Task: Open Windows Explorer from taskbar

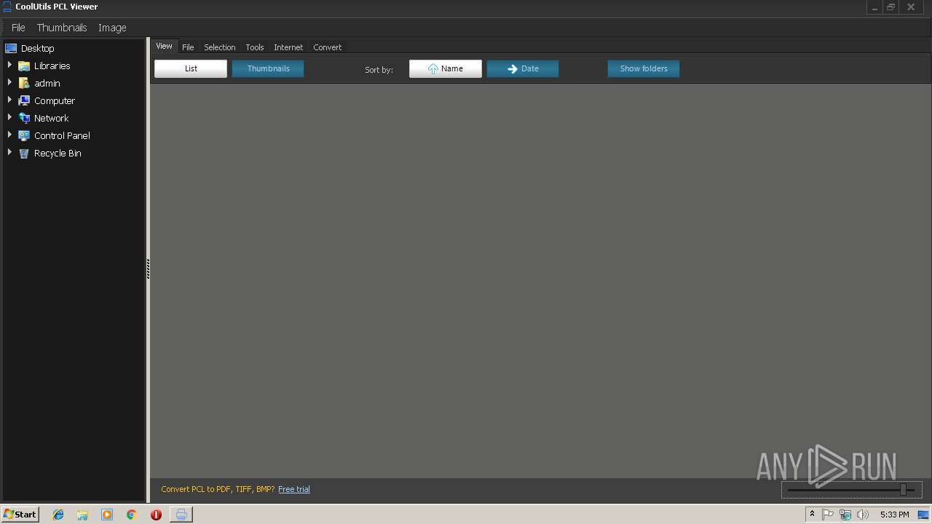Action: point(82,515)
